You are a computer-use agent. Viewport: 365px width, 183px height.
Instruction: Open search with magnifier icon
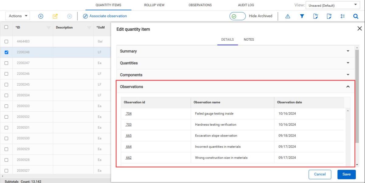click(356, 16)
